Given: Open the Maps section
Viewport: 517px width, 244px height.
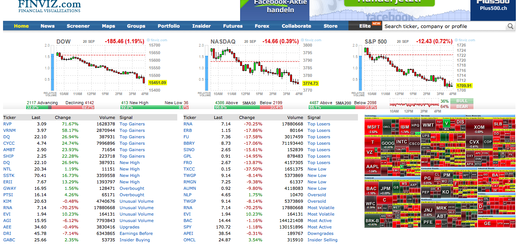Looking at the screenshot, I should 108,26.
